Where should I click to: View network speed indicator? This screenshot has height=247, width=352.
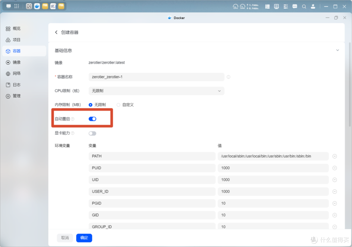253,6
